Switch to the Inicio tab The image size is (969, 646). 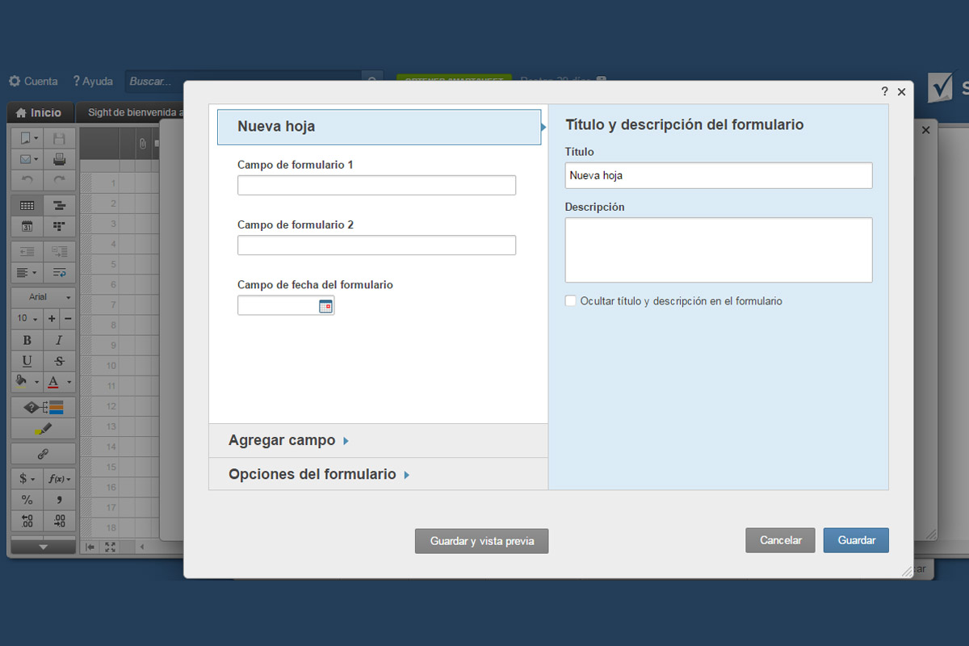coord(40,112)
